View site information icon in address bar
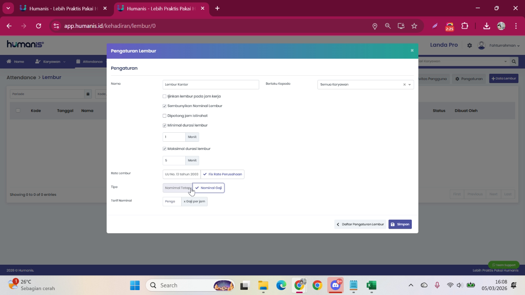 tap(56, 26)
